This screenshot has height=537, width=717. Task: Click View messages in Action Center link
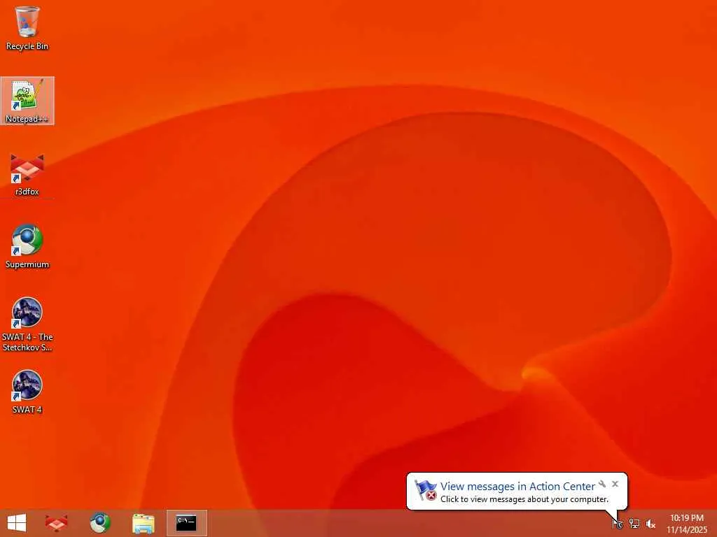517,487
